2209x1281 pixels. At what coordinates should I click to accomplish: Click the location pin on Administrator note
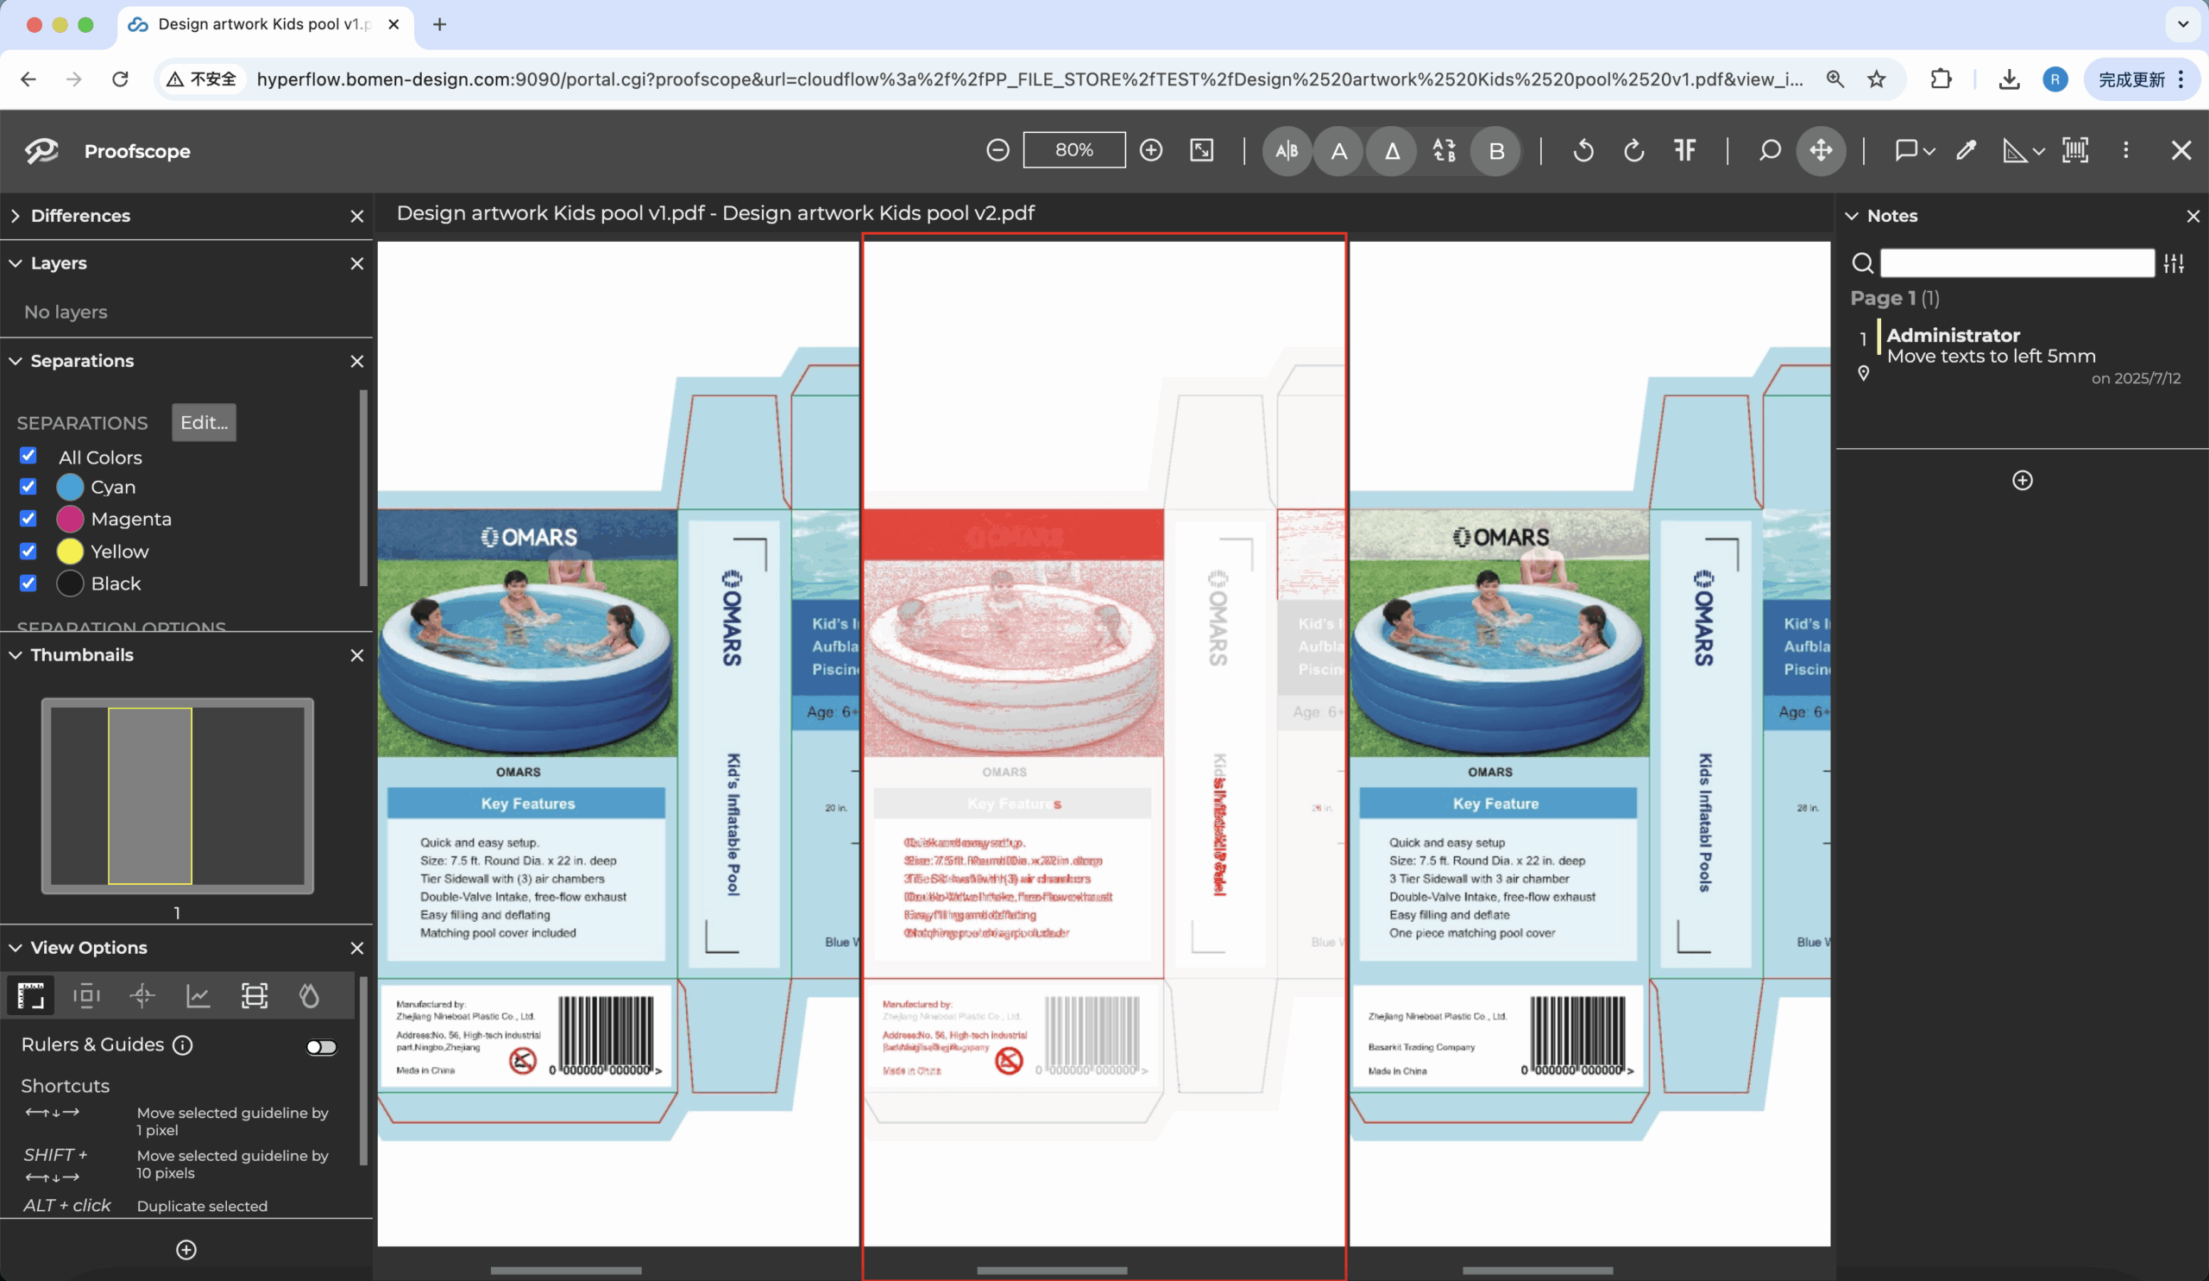point(1864,374)
